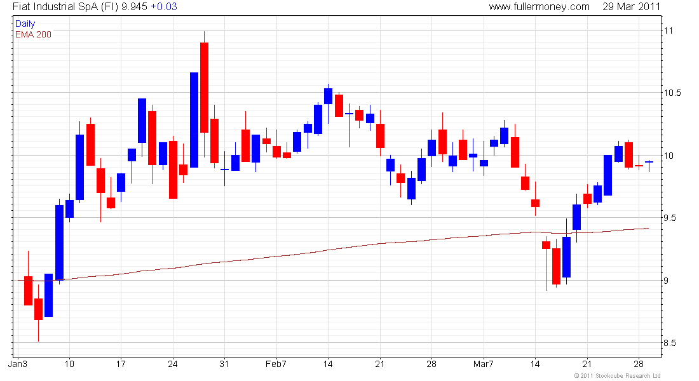Viewport: 699px width, 381px height.
Task: Click the red 'EMA 200' legend label
Action: pos(33,35)
